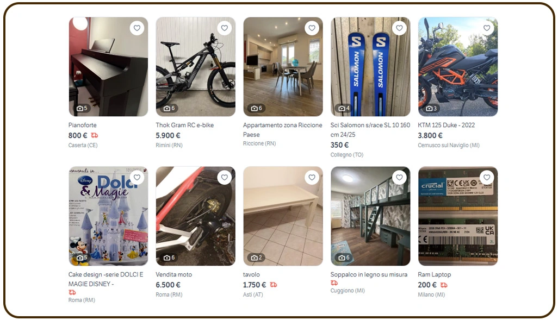Click heart icon on Disney cake design listing
Screen dimensions: 558x320
click(137, 177)
